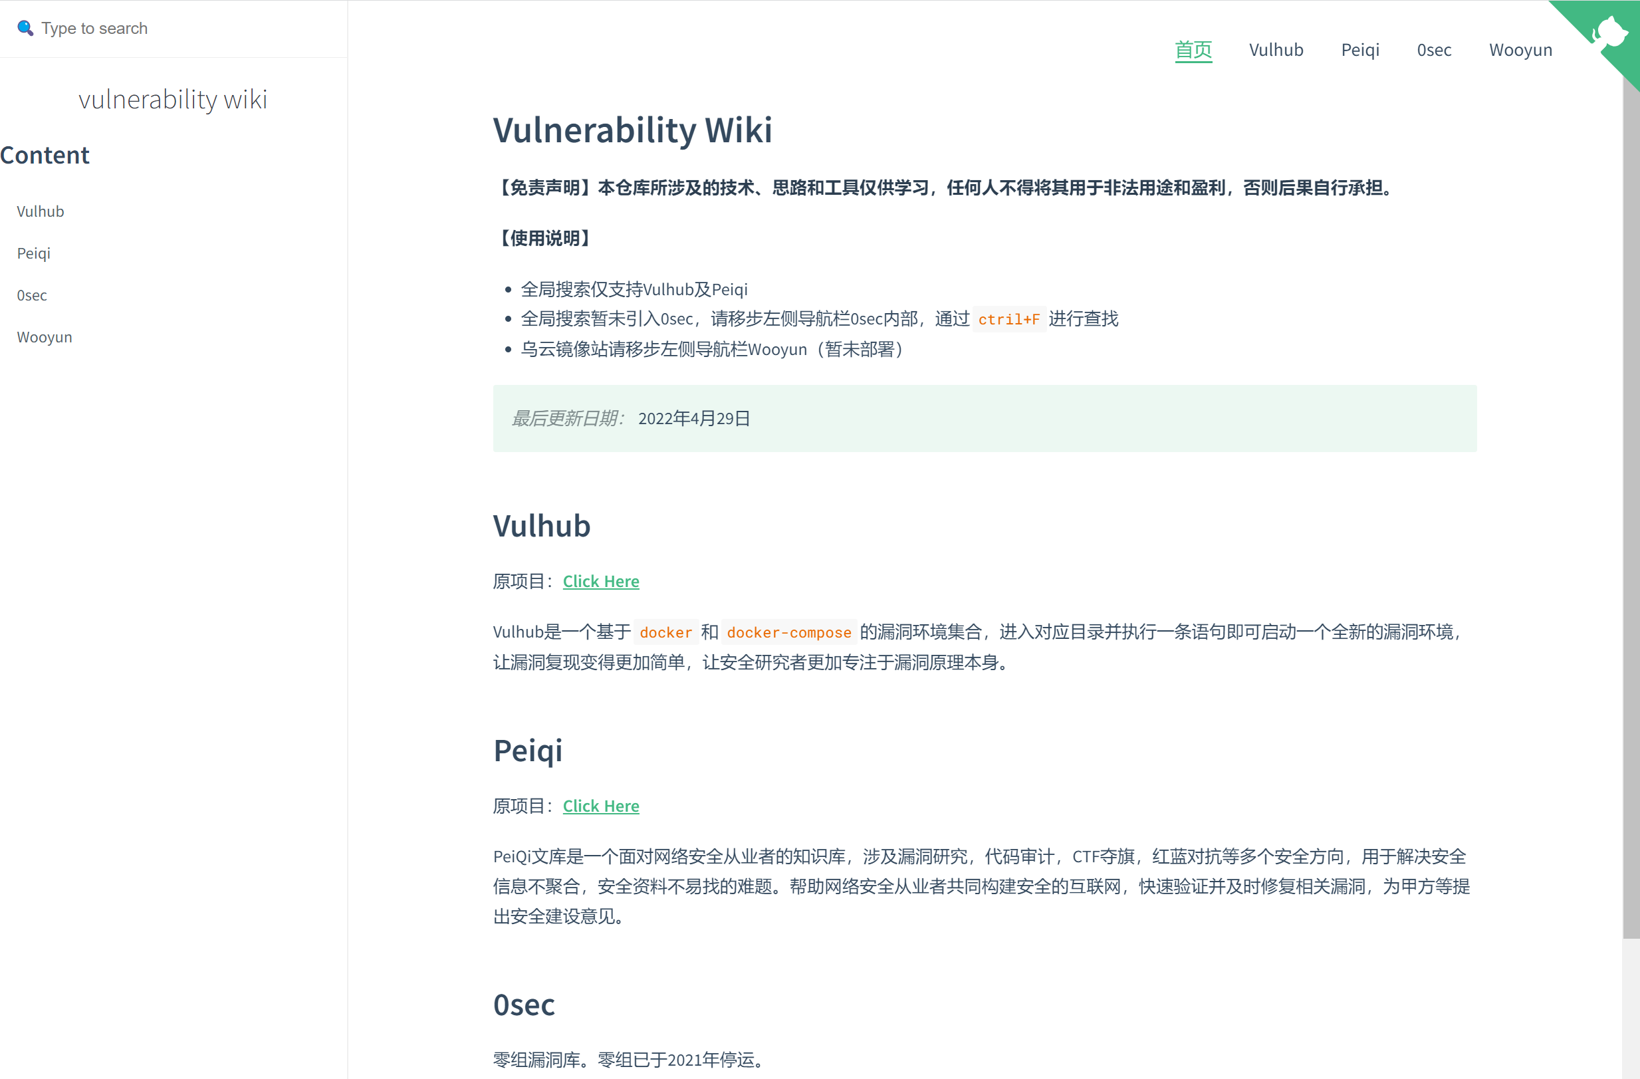Open Wooyun in the top navbar
This screenshot has height=1079, width=1640.
click(1520, 50)
